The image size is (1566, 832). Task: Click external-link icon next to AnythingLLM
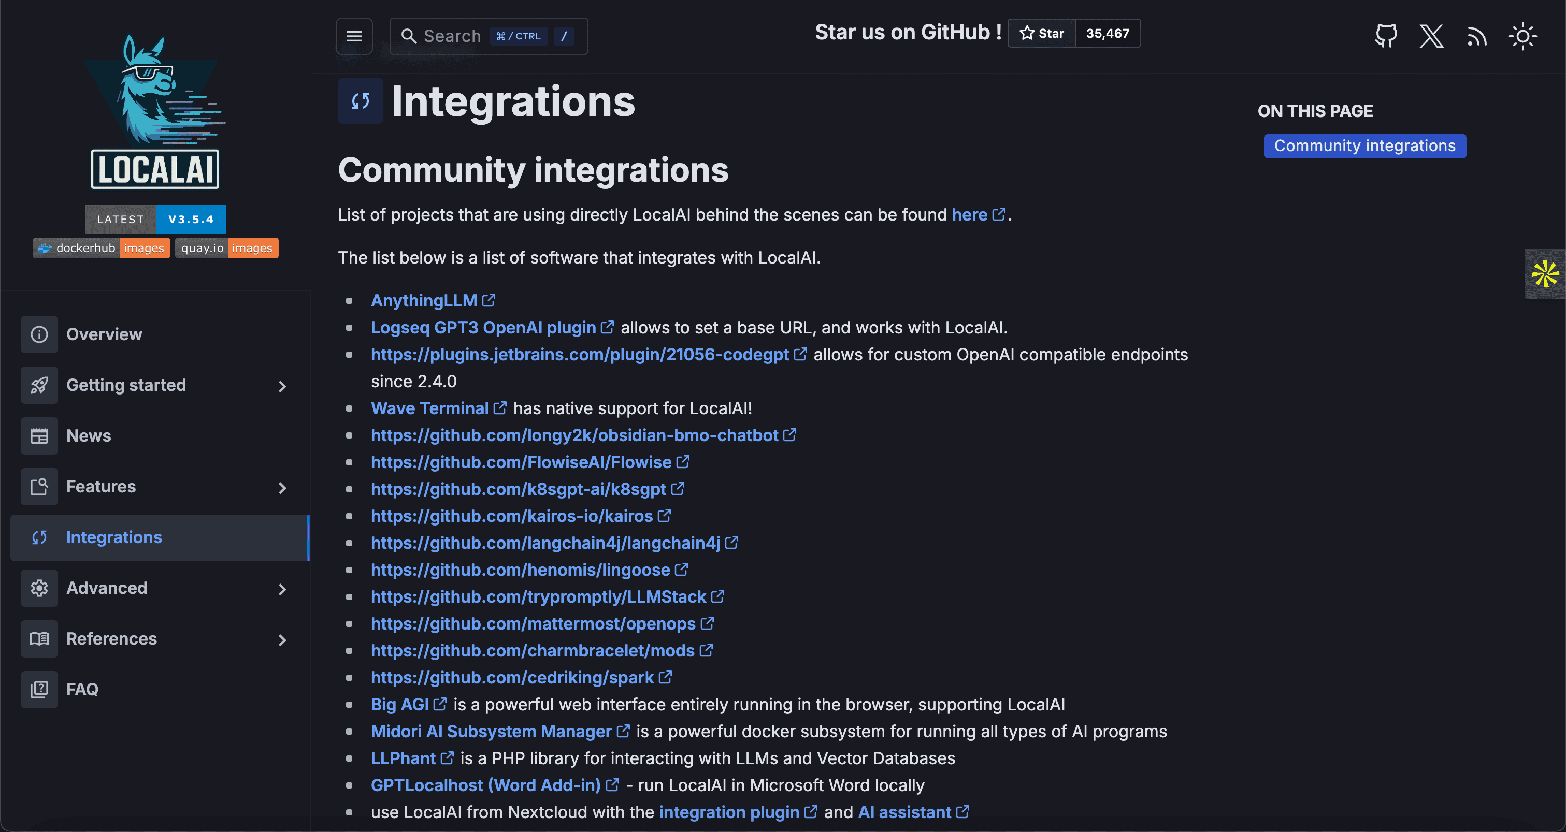(x=489, y=300)
